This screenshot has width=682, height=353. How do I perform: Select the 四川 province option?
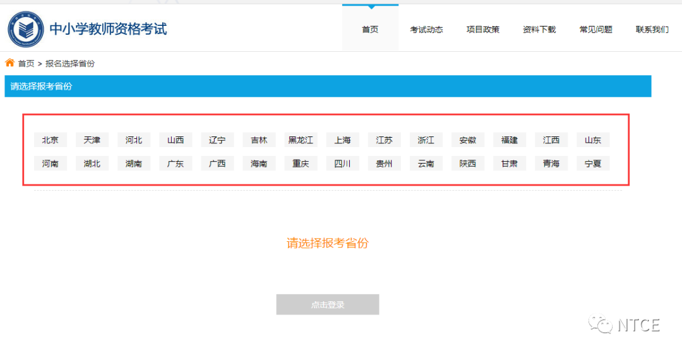click(342, 164)
